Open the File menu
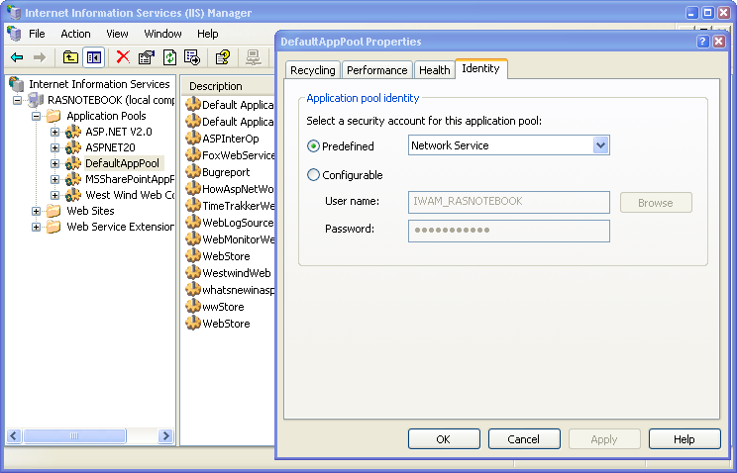This screenshot has width=737, height=473. (x=37, y=34)
